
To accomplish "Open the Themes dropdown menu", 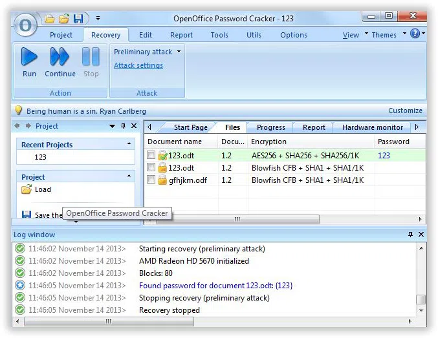I will (389, 35).
